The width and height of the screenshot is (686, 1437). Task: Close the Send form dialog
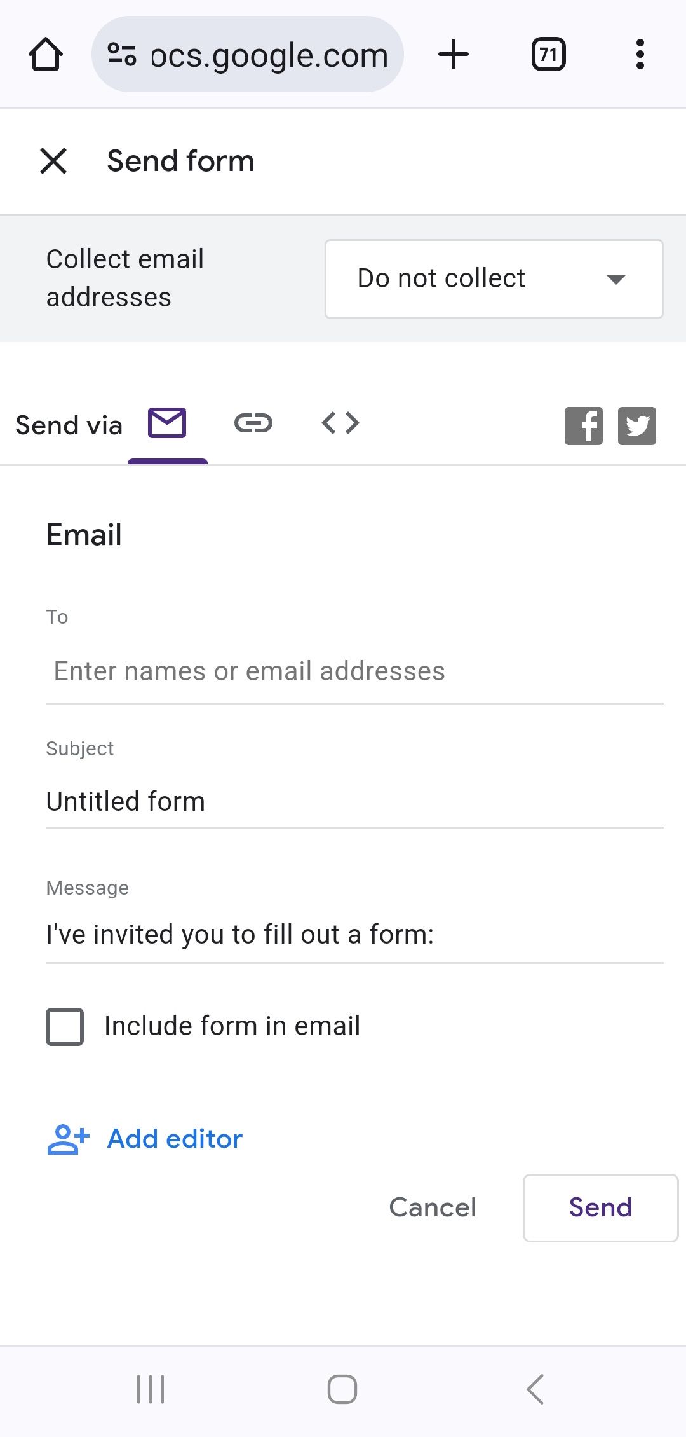54,161
